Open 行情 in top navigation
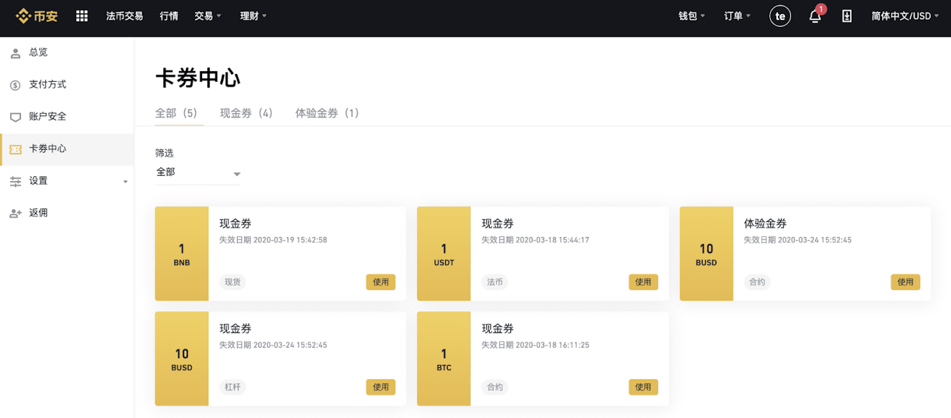 coord(169,16)
